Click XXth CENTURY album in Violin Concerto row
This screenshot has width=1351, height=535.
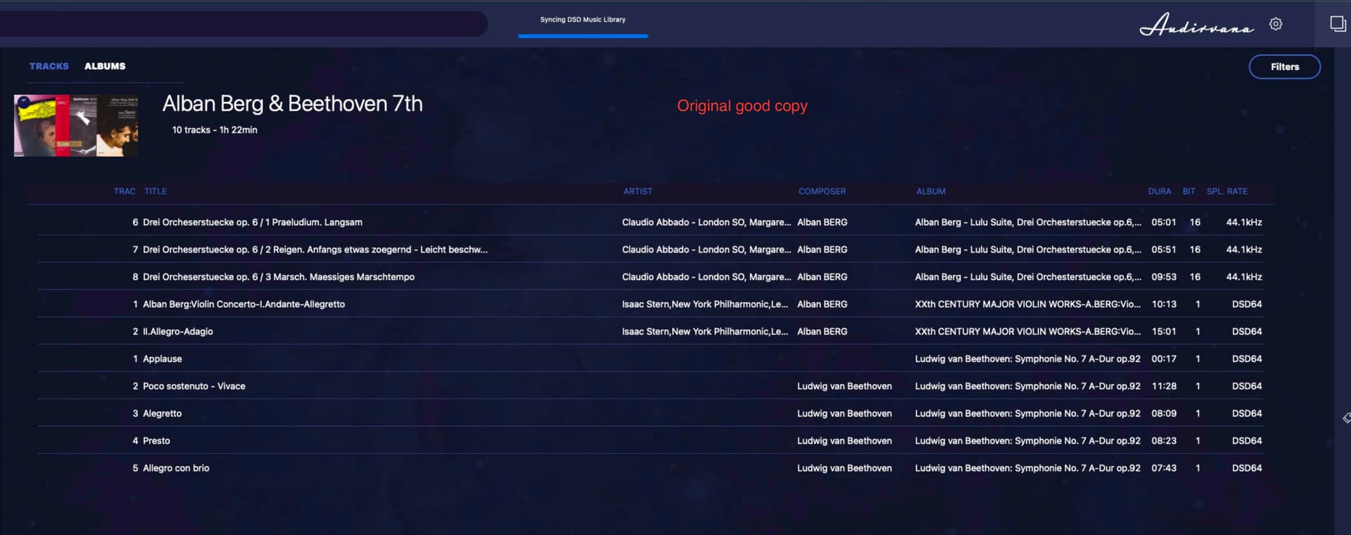click(1028, 304)
